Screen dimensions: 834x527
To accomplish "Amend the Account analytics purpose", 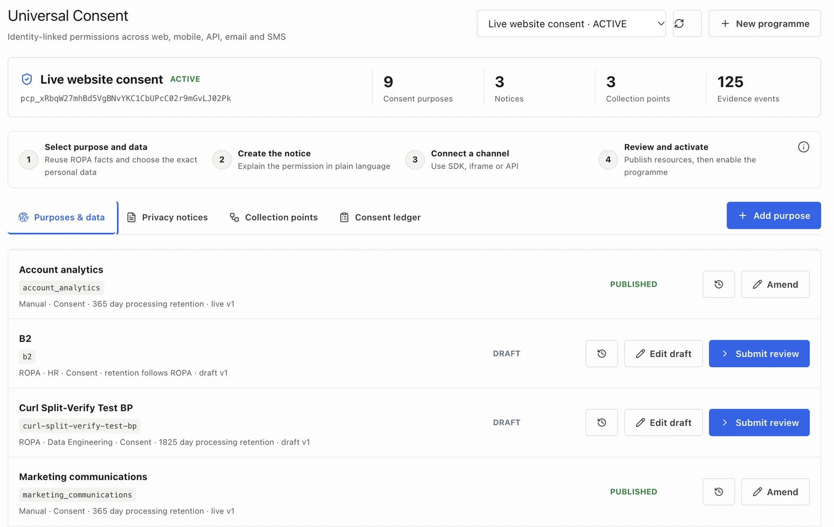I will click(775, 284).
